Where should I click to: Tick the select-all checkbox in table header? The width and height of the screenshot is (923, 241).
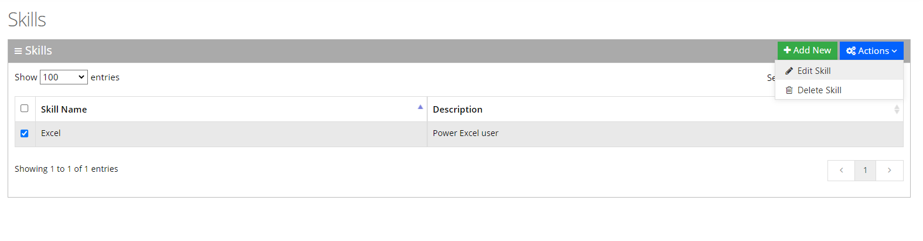25,108
